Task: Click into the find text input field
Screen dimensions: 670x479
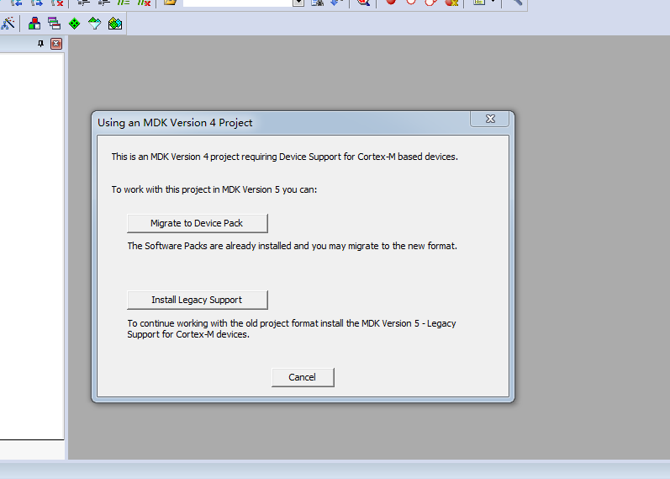Action: pos(238,3)
